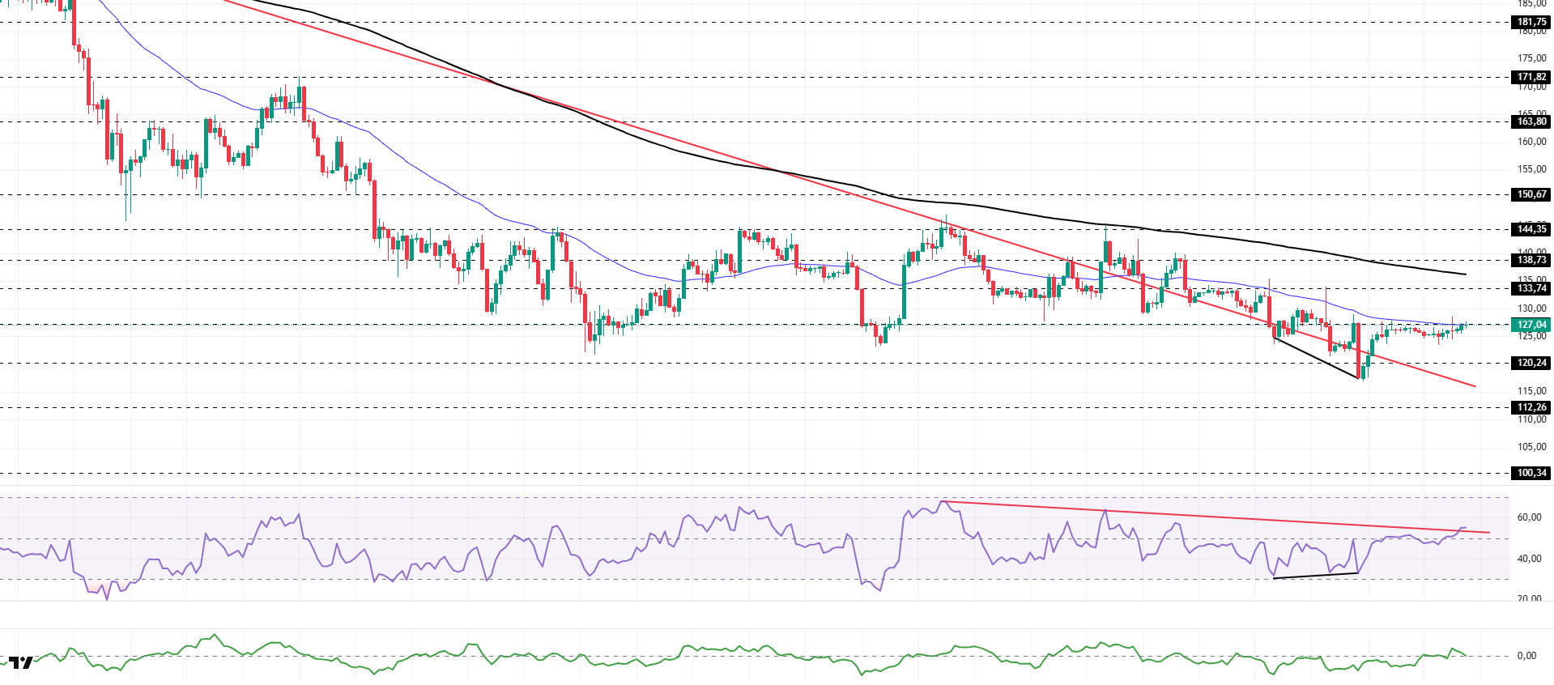
Task: Select the 144,35 resistance level label
Action: (1531, 229)
